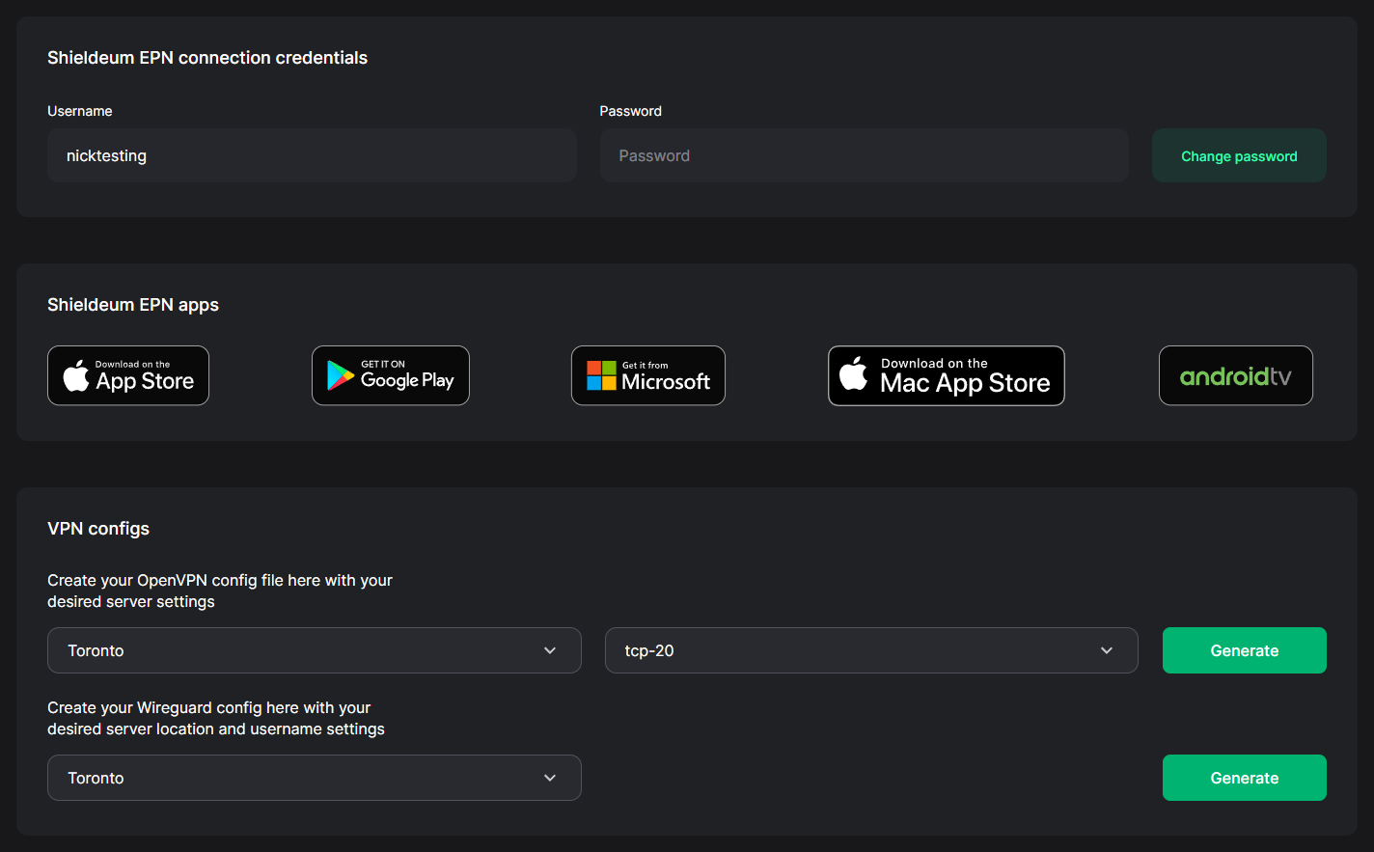Click the Android TV app badge
This screenshot has height=852, width=1374.
1235,375
